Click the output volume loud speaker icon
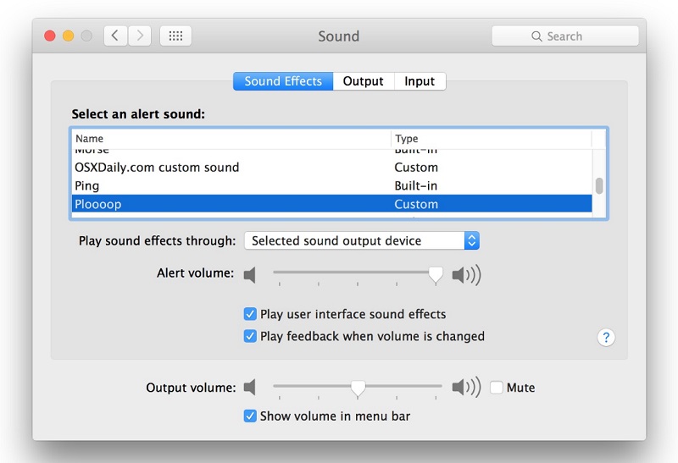 tap(465, 388)
